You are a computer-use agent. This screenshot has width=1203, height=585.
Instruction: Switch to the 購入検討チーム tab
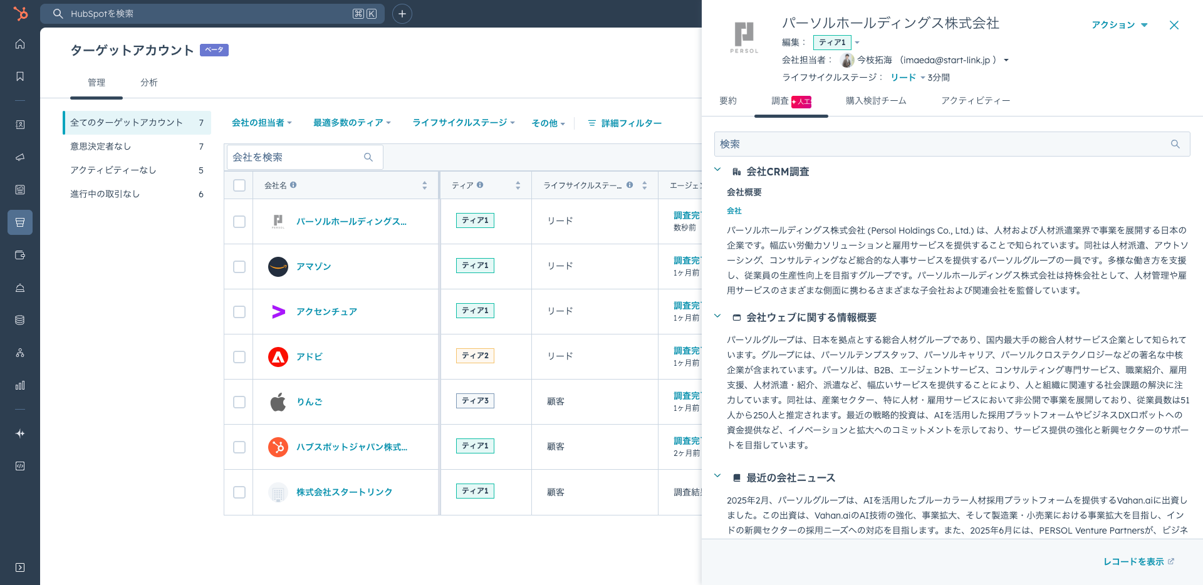(875, 101)
